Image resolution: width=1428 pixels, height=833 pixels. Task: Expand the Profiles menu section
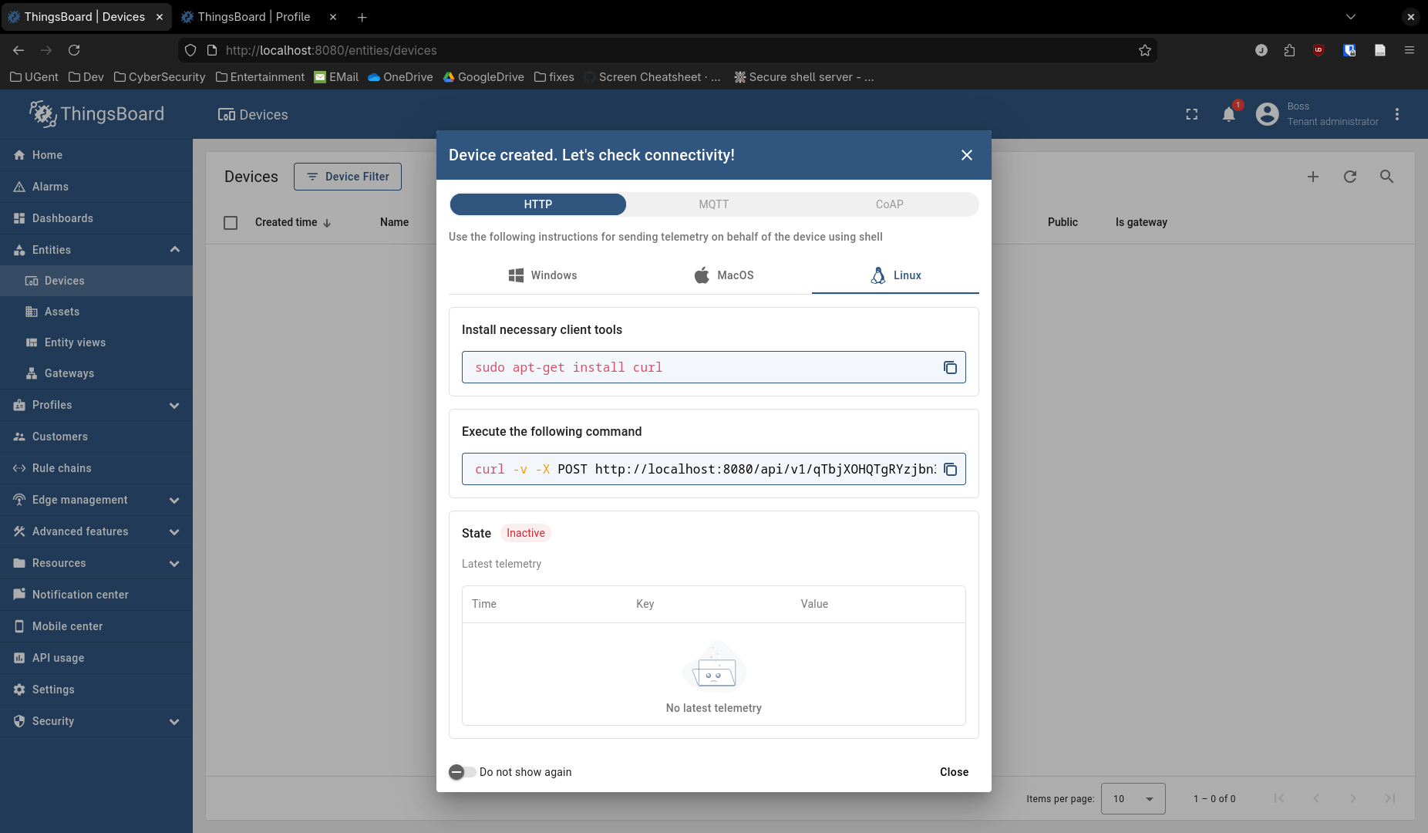pyautogui.click(x=175, y=405)
